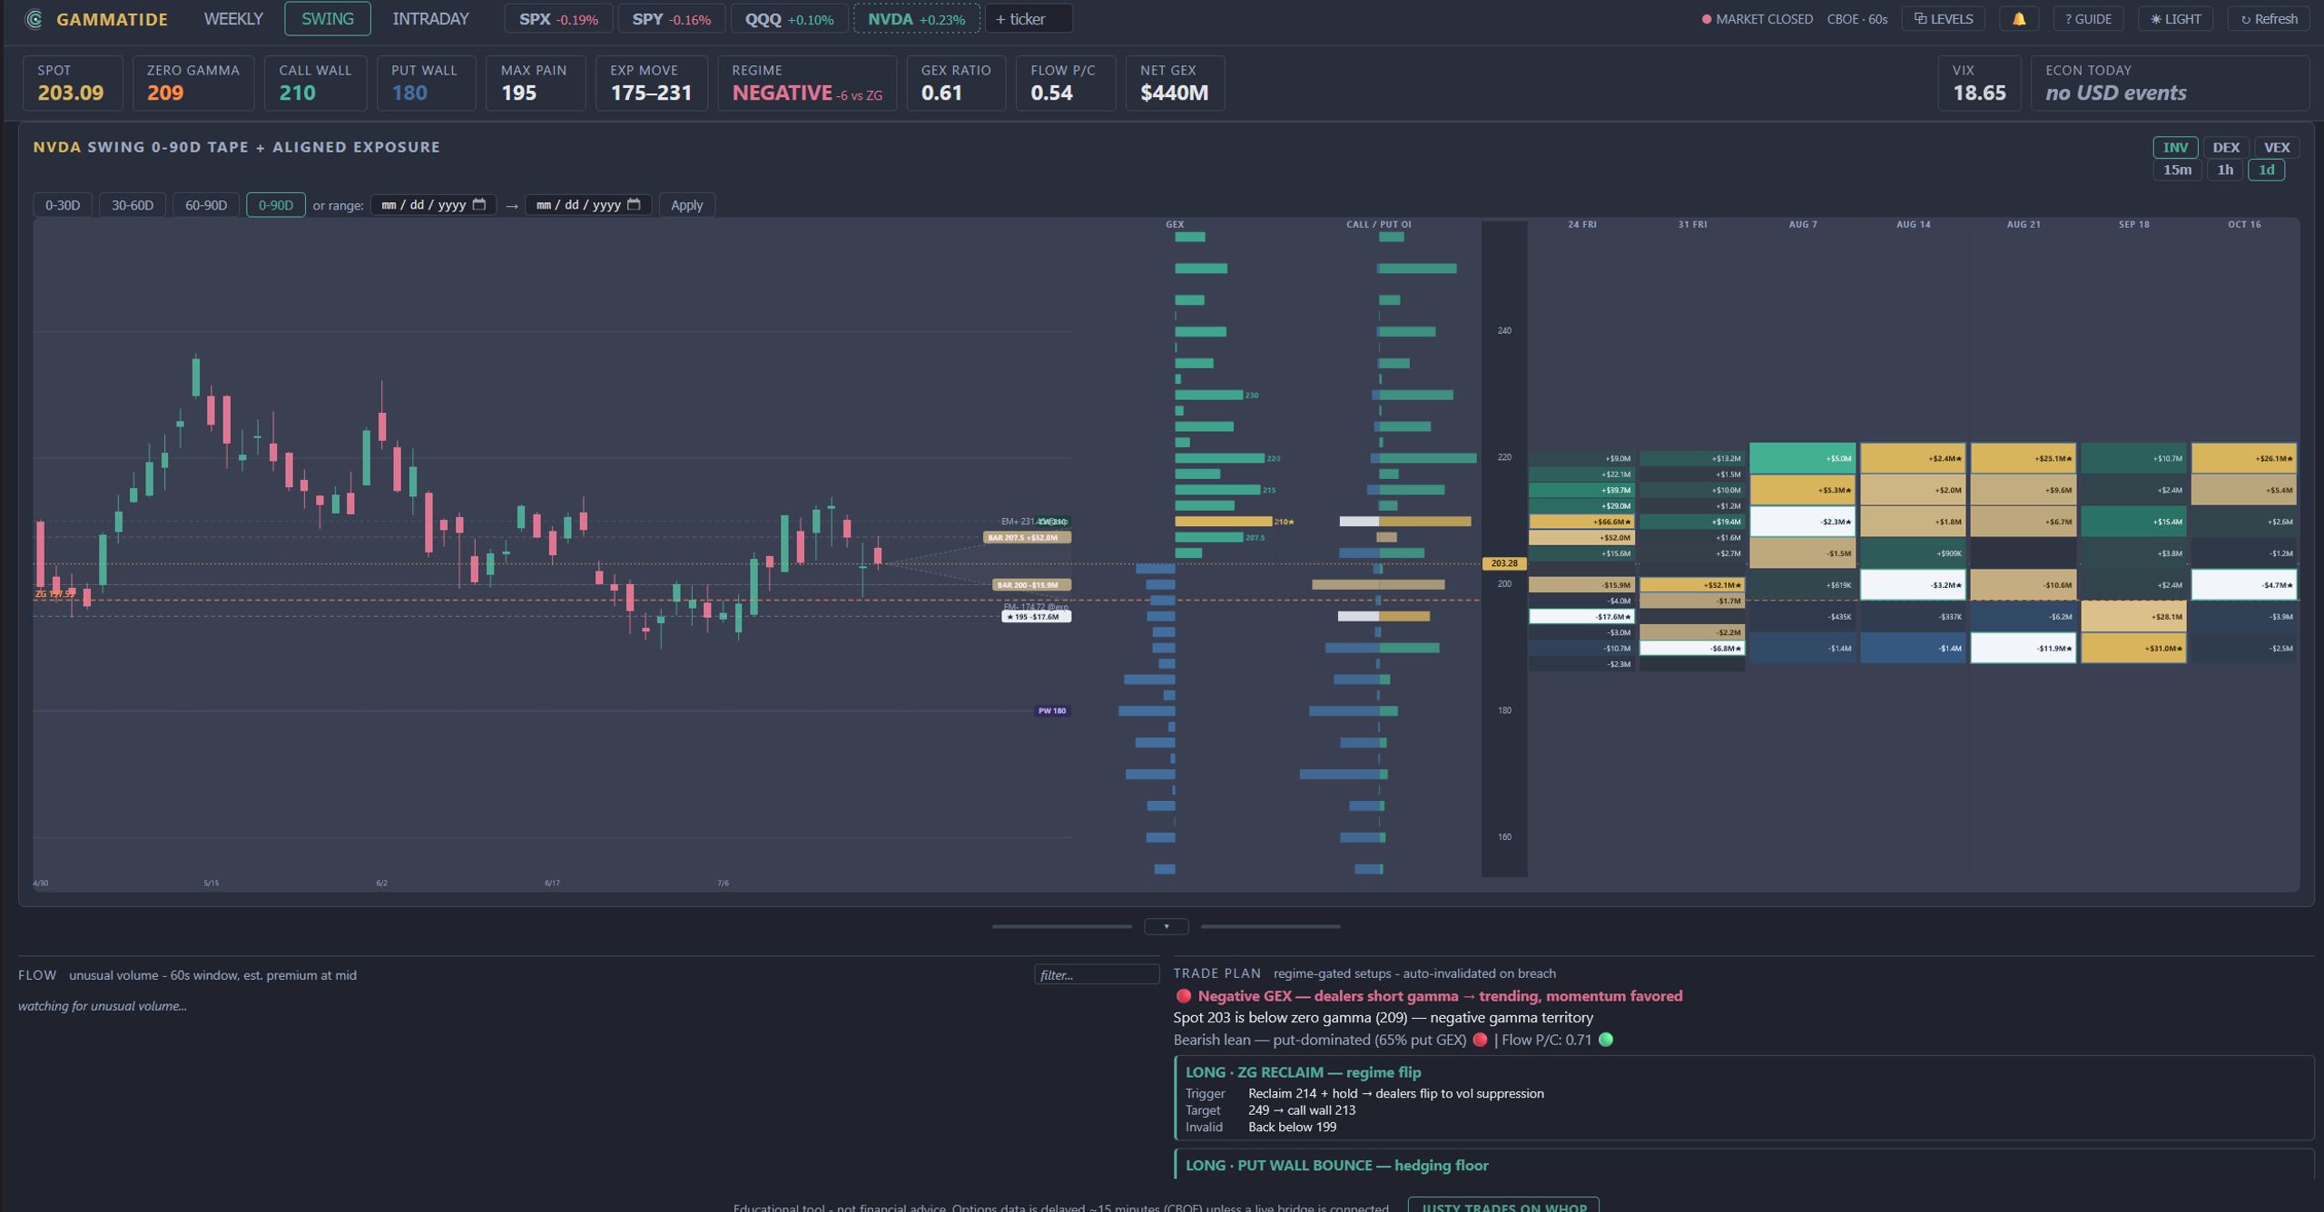The width and height of the screenshot is (2324, 1212).
Task: Click the PW 180 level label
Action: 1052,711
